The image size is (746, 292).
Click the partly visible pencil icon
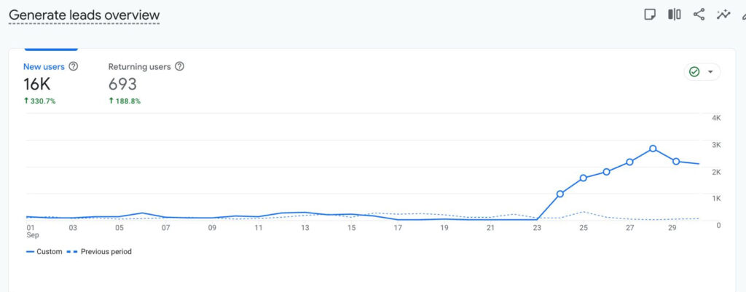coord(742,15)
